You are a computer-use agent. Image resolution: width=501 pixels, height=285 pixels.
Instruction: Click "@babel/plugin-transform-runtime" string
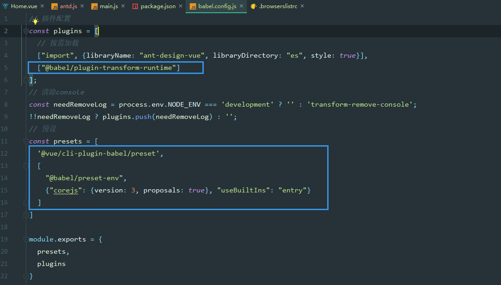[108, 68]
